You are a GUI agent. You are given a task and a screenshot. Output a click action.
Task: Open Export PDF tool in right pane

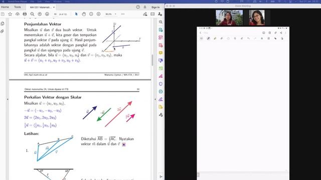tap(160, 30)
